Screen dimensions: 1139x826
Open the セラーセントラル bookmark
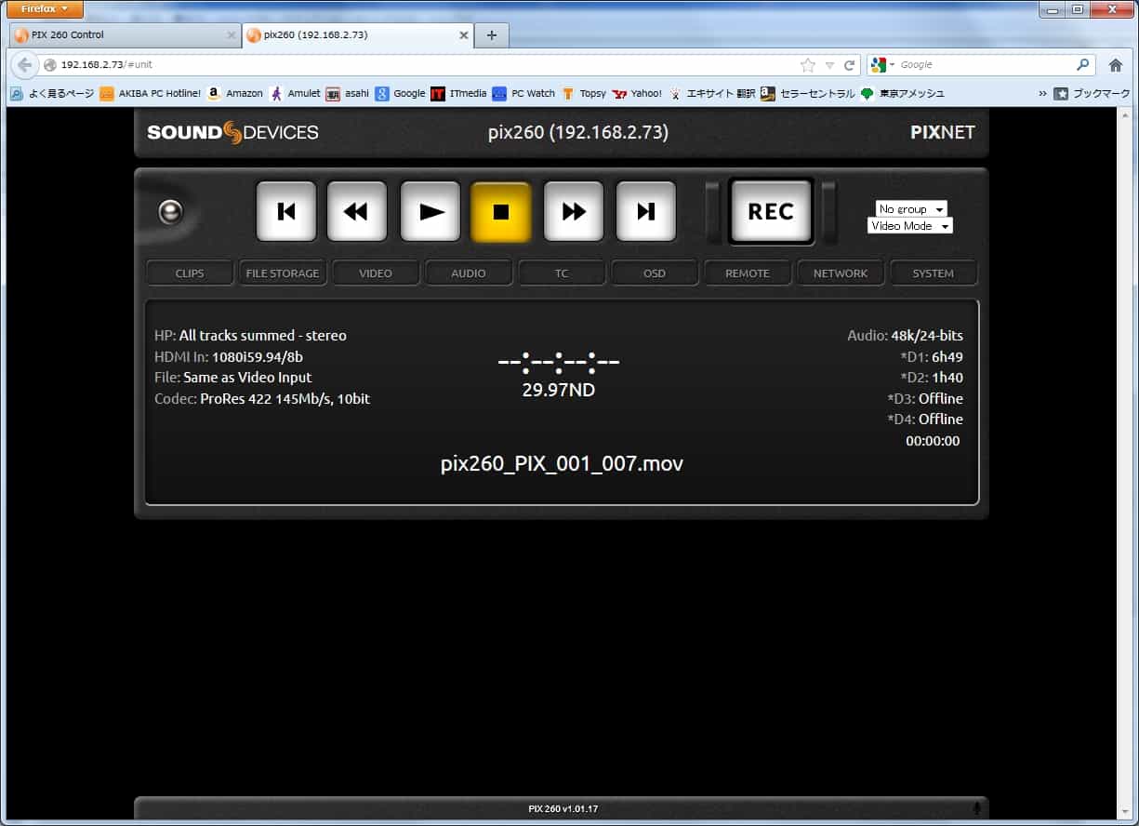click(807, 93)
